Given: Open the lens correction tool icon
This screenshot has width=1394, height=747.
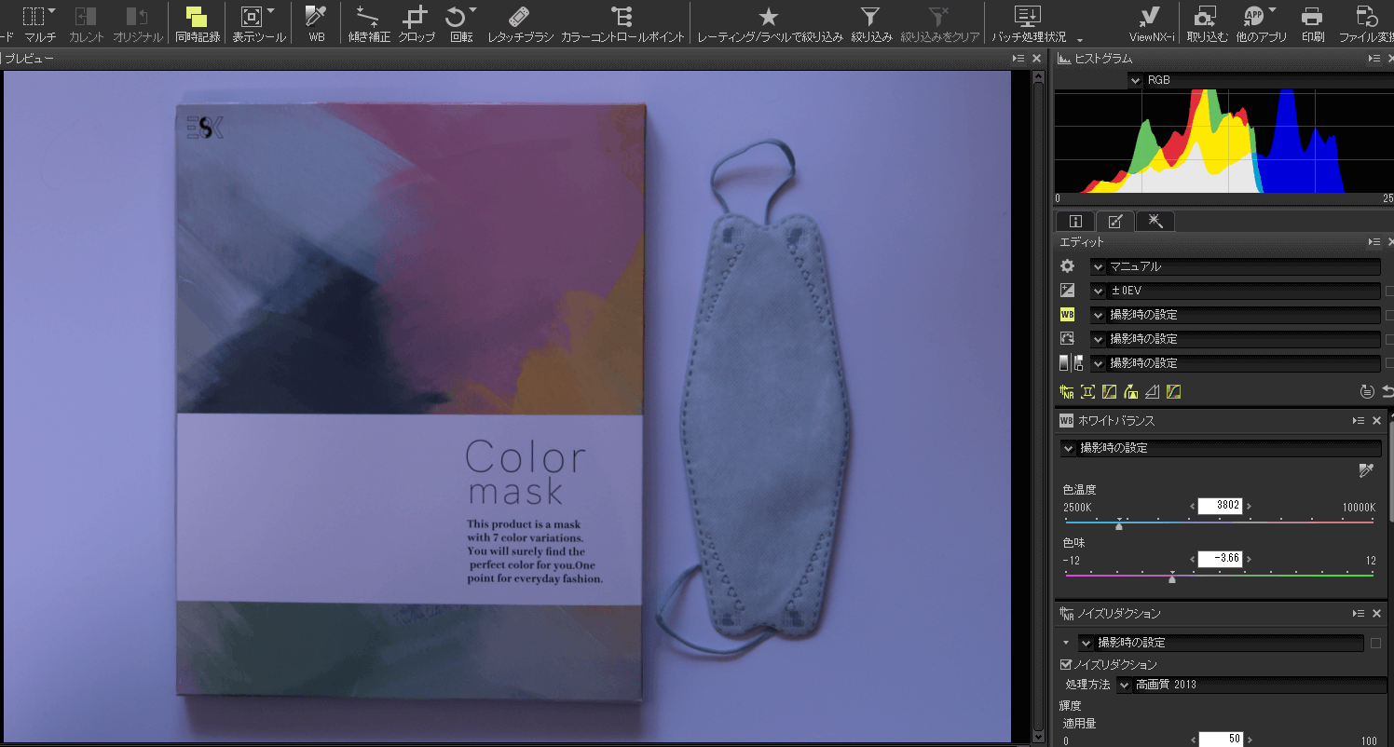Looking at the screenshot, I should click(1087, 392).
